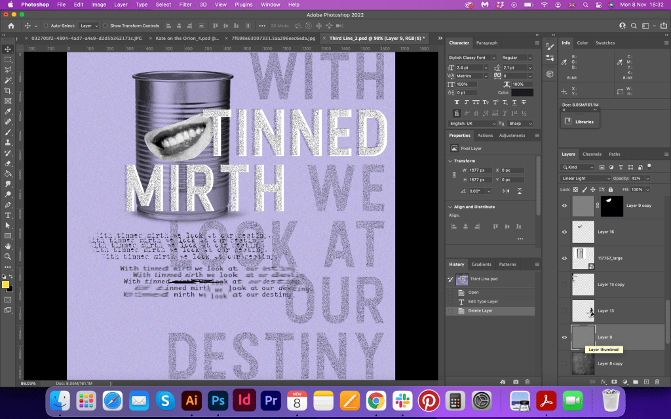Viewport: 671px width, 419px height.
Task: Collapse the Align and Distribute section
Action: pos(450,207)
